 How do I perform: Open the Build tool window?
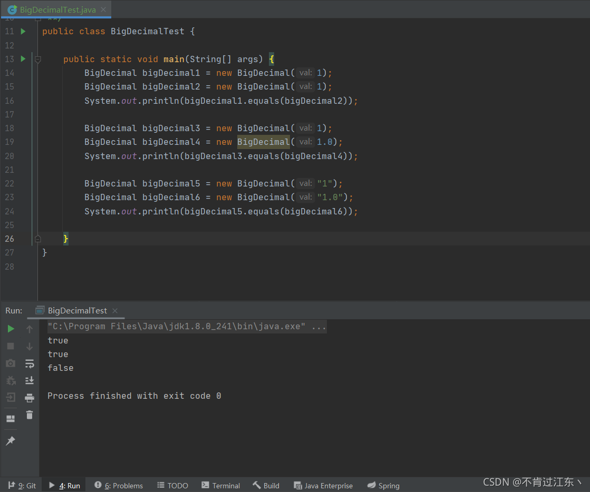pos(266,486)
